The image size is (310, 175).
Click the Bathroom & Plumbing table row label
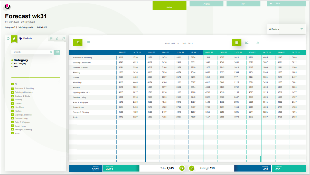tap(82, 58)
